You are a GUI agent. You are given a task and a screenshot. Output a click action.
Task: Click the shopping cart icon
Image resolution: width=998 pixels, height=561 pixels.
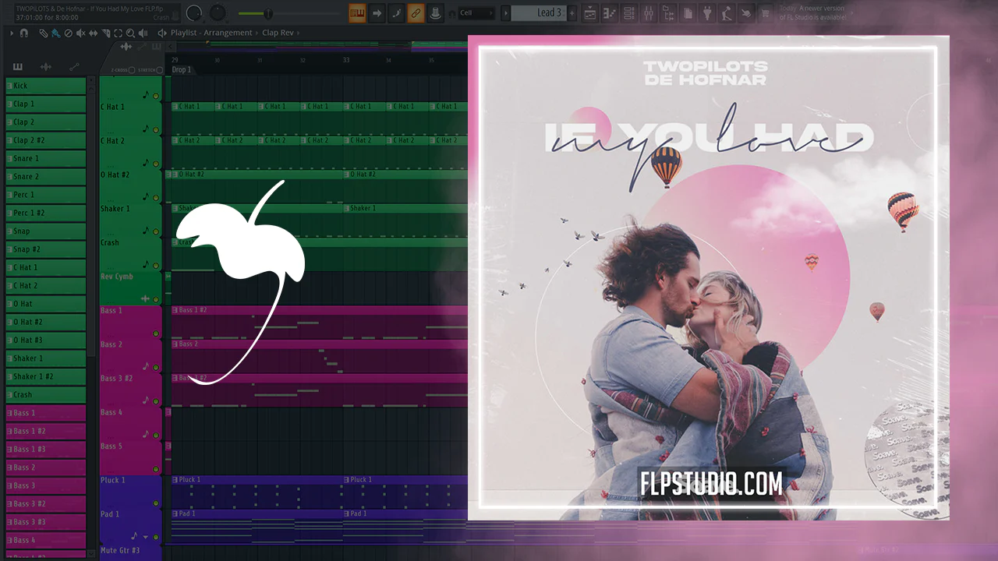pos(767,13)
